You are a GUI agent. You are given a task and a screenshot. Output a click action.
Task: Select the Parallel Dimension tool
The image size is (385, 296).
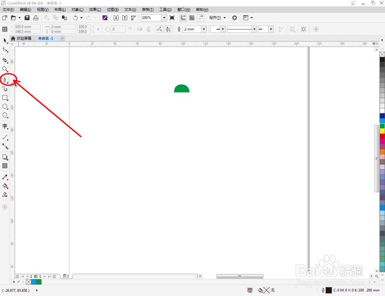pyautogui.click(x=5, y=137)
